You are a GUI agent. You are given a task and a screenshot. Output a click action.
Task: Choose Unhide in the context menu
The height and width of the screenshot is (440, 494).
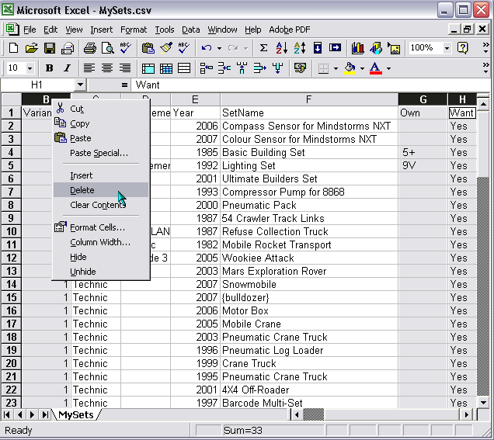(101, 272)
